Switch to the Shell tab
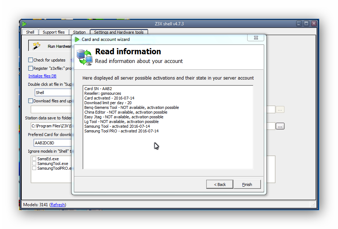 coord(30,32)
